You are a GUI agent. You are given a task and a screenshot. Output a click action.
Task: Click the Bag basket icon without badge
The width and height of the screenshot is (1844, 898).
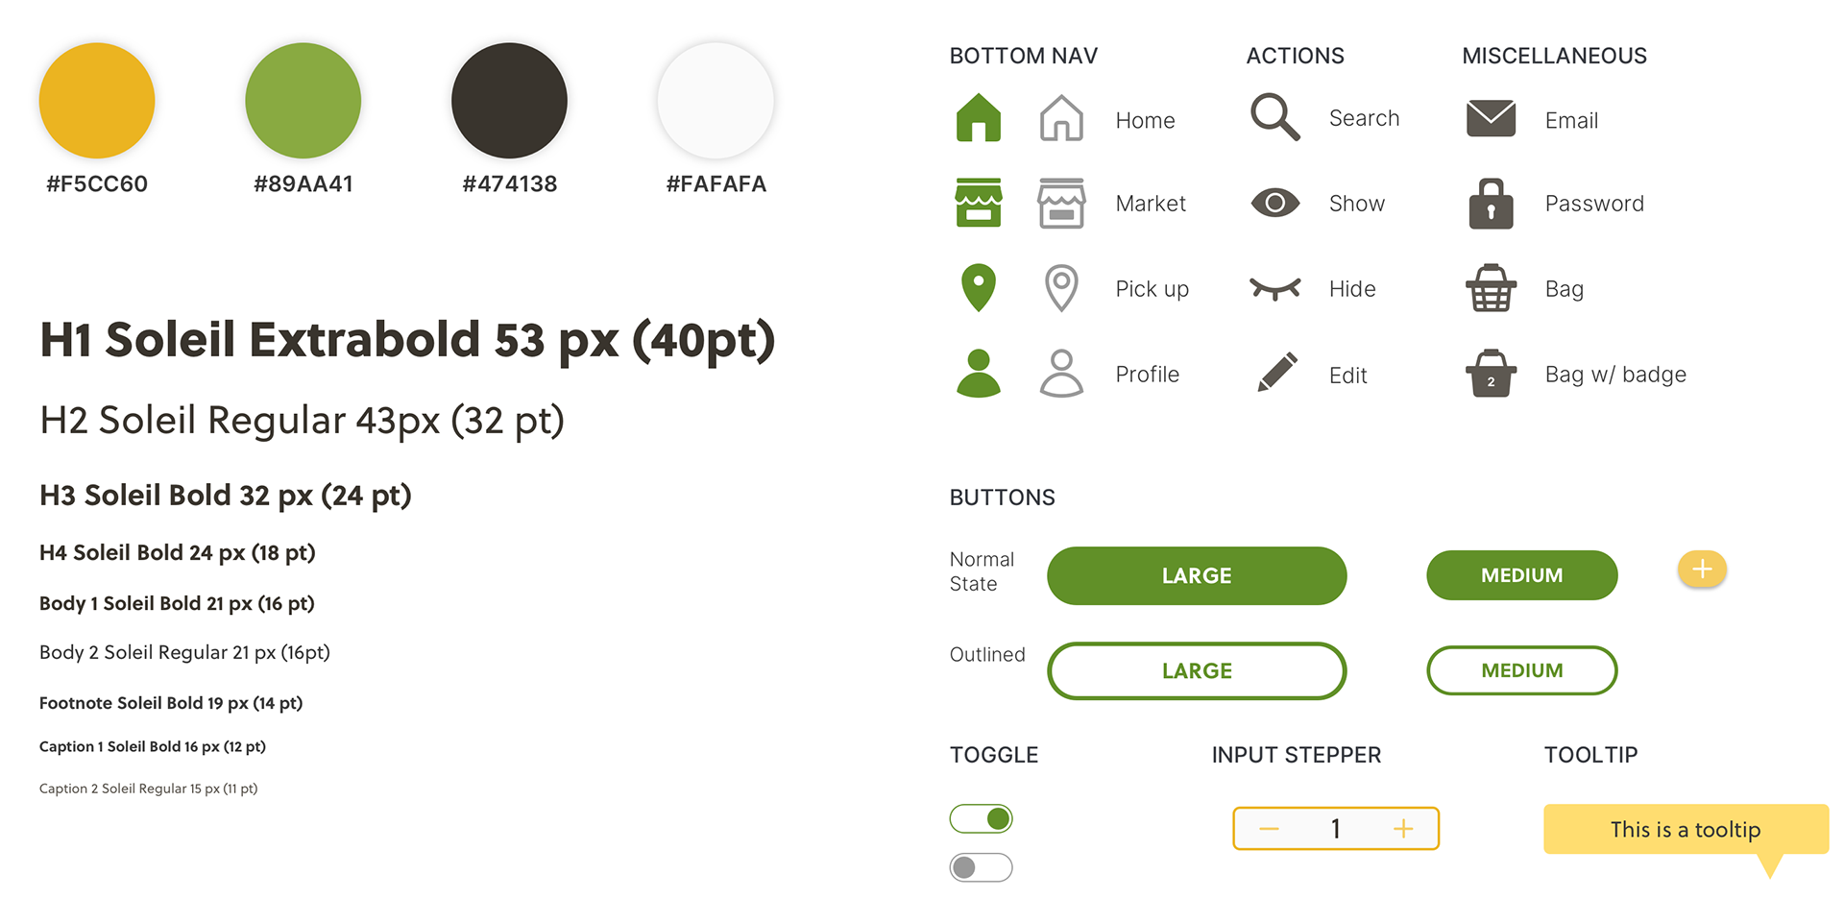pos(1491,287)
